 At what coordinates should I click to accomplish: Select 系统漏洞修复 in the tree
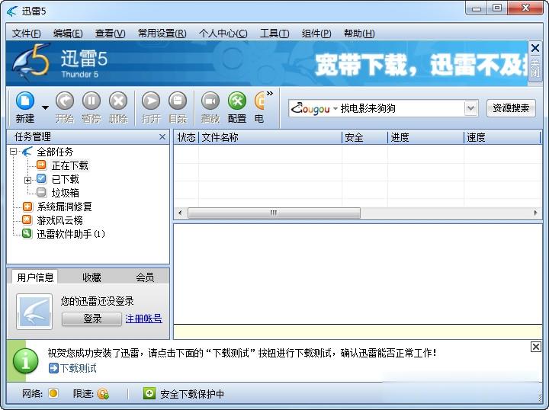point(64,207)
